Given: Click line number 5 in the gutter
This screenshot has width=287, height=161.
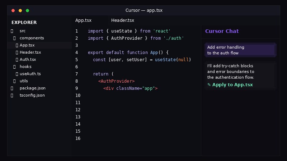Looking at the screenshot, I should pos(76,60).
